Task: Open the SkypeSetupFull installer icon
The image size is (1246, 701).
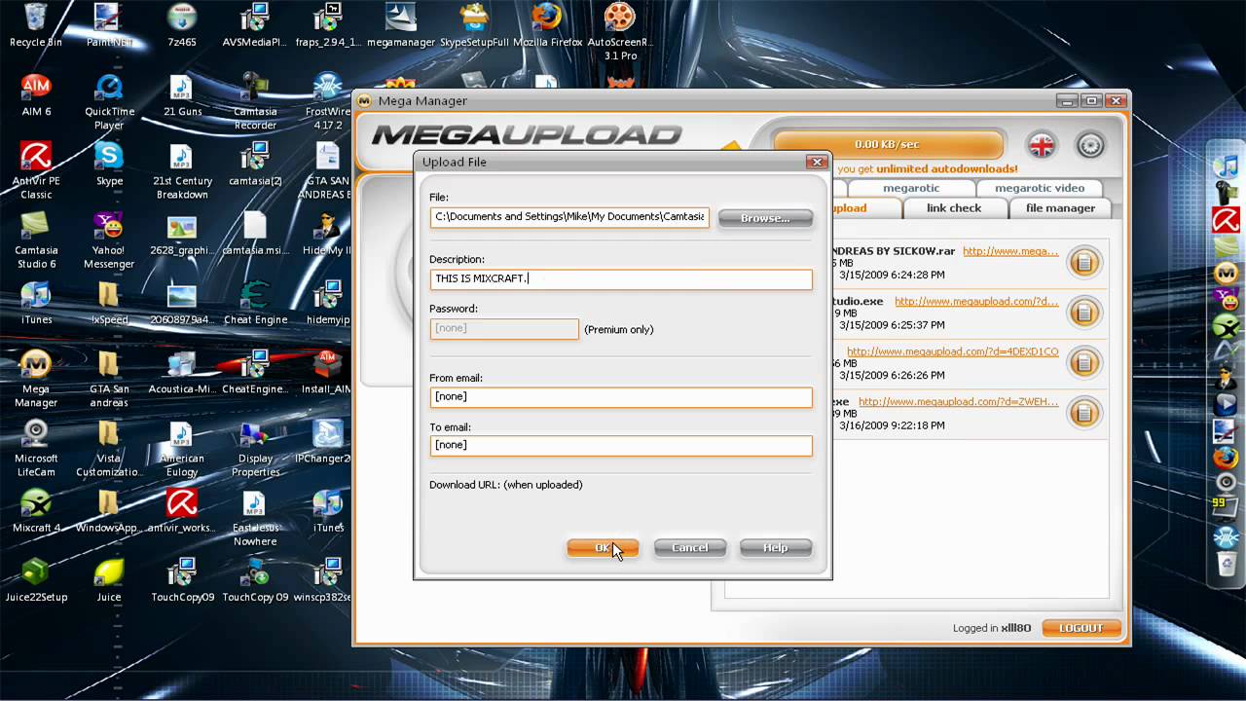Action: [x=474, y=25]
